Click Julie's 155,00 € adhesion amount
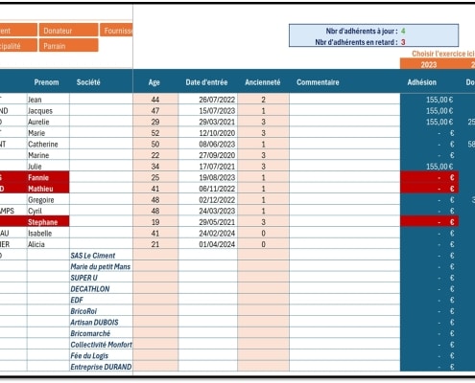Screen dimensions: 475x383 pos(429,167)
